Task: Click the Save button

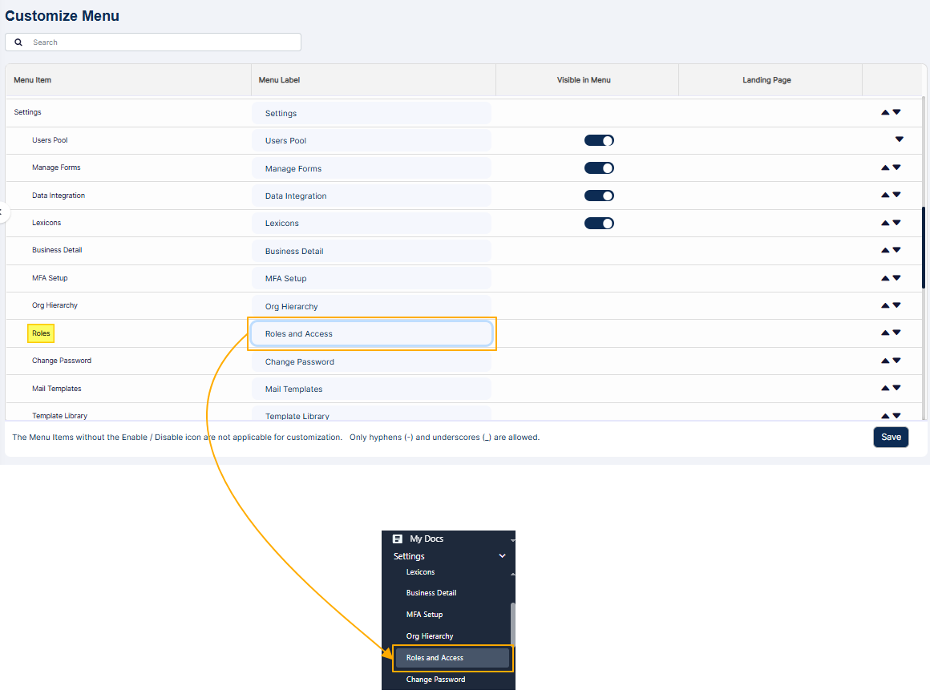Action: 891,437
